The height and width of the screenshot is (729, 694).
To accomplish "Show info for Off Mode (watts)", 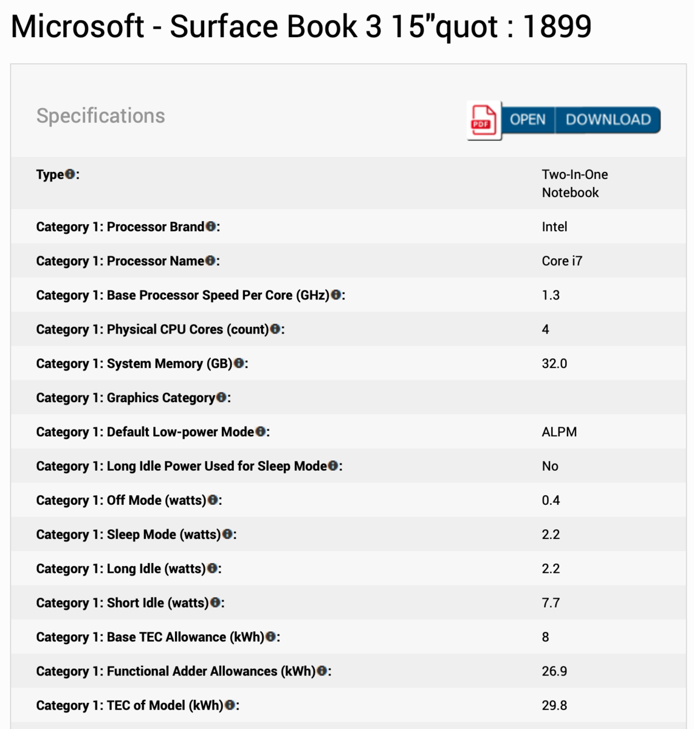I will pos(213,500).
